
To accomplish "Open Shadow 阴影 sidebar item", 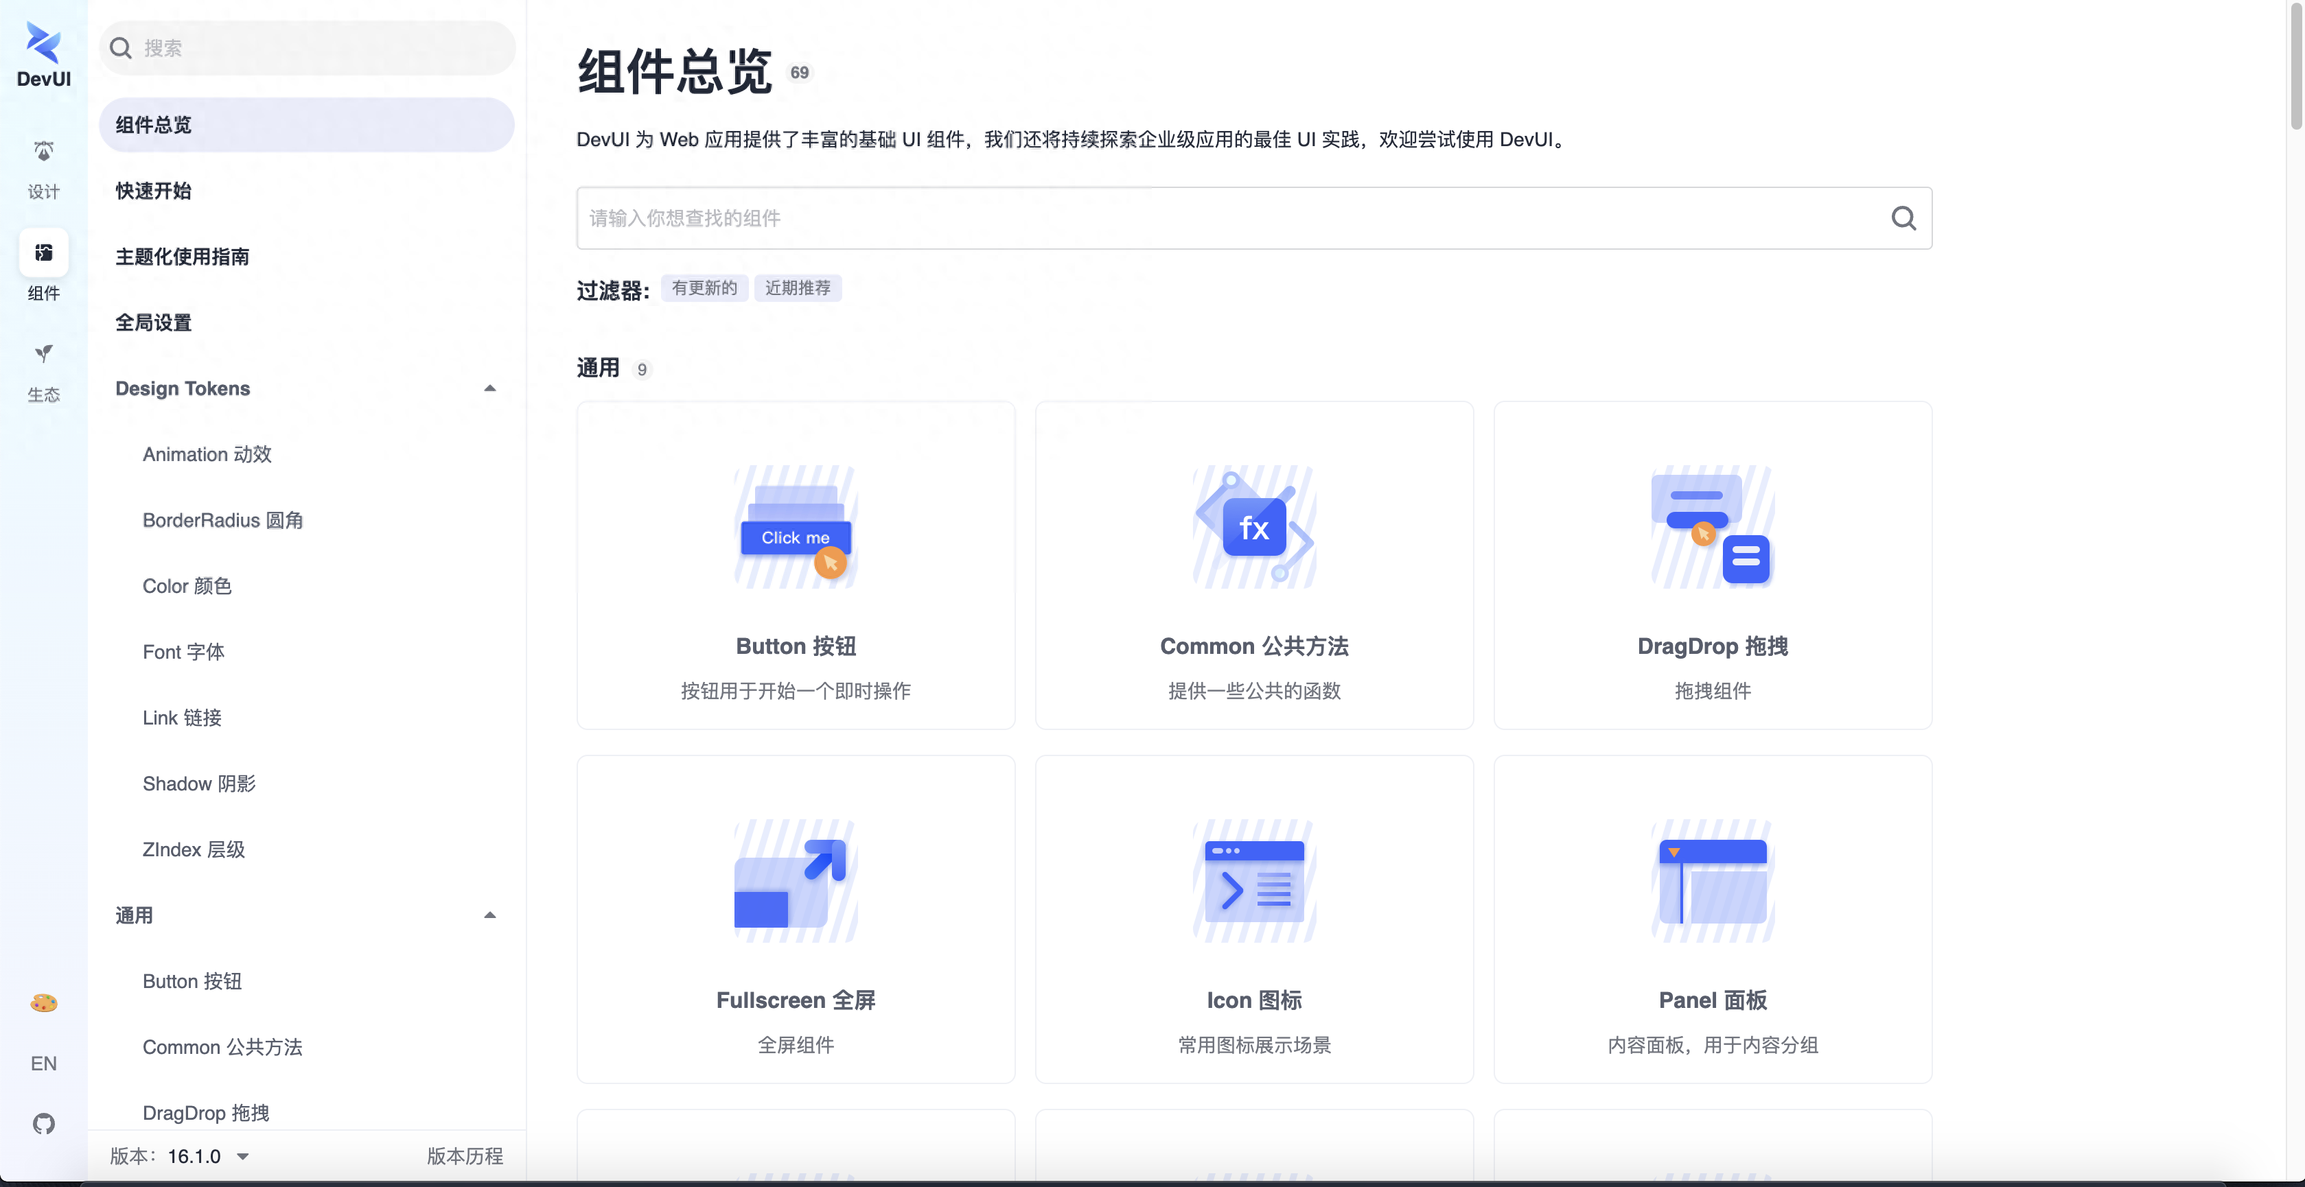I will pos(198,784).
